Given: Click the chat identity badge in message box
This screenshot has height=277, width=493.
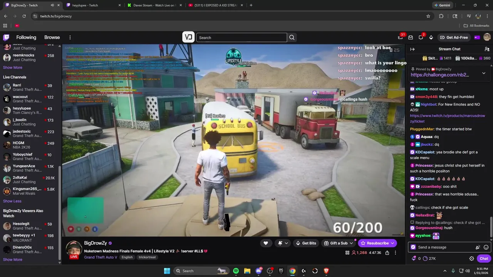Looking at the screenshot, I should (x=413, y=247).
